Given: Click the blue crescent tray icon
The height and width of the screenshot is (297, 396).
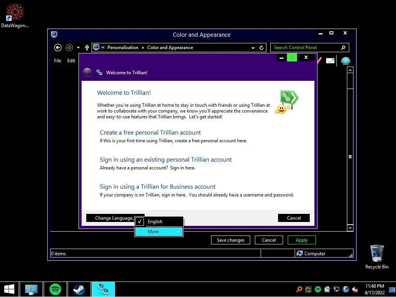Looking at the screenshot, I should pyautogui.click(x=346, y=289).
